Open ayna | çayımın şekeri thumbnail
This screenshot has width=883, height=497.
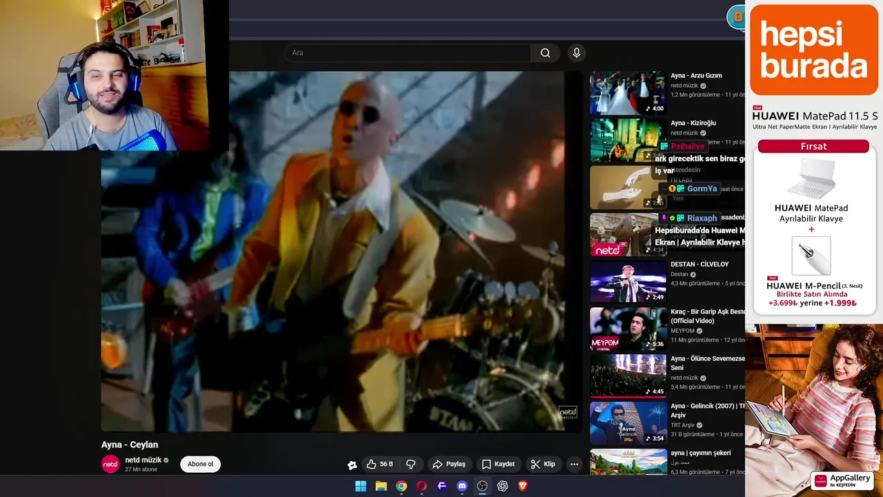point(628,462)
